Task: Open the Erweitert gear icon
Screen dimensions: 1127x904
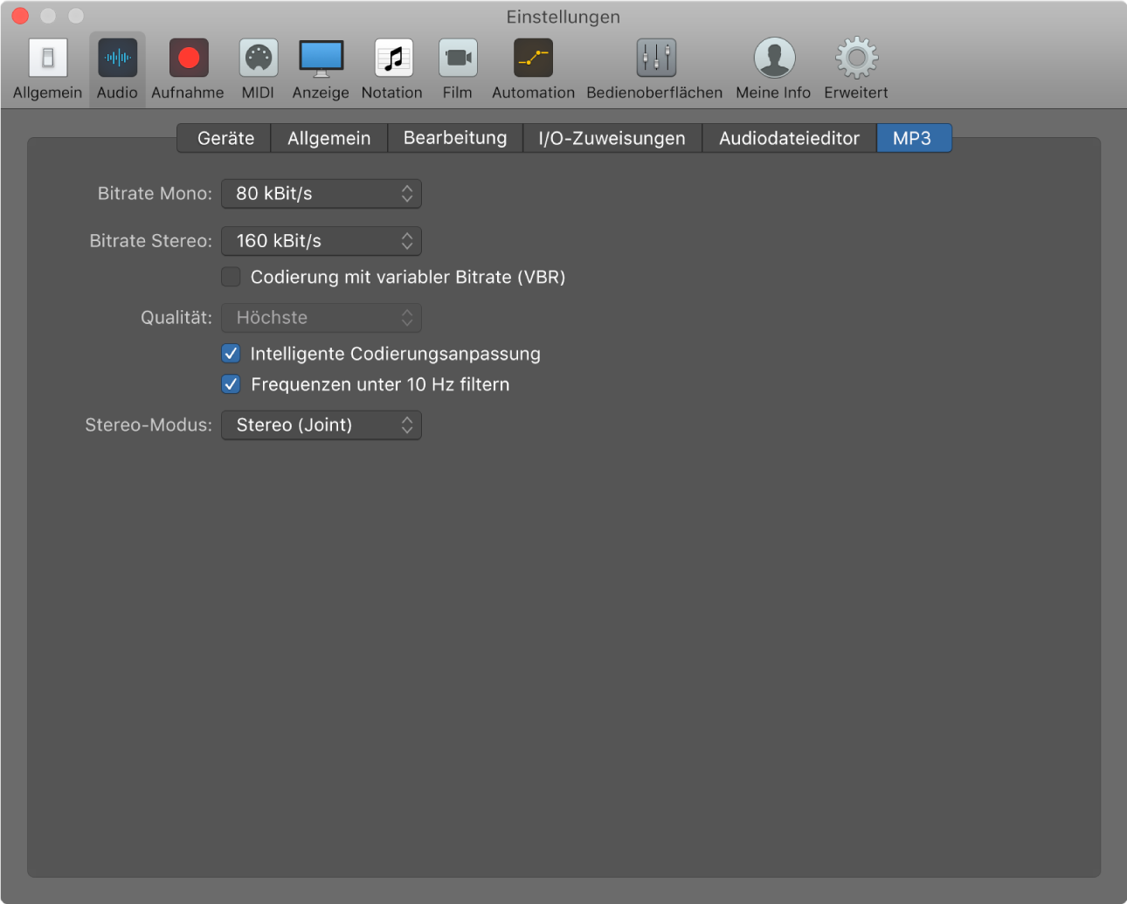Action: (856, 59)
